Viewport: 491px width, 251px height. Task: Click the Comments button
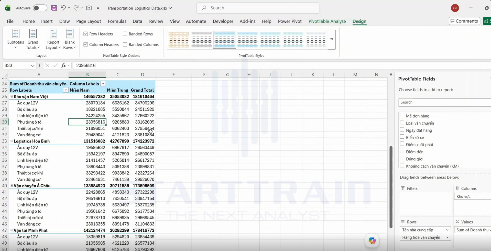[x=464, y=21]
